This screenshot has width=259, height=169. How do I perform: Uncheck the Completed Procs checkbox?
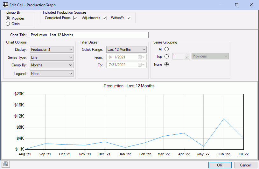tap(75, 18)
